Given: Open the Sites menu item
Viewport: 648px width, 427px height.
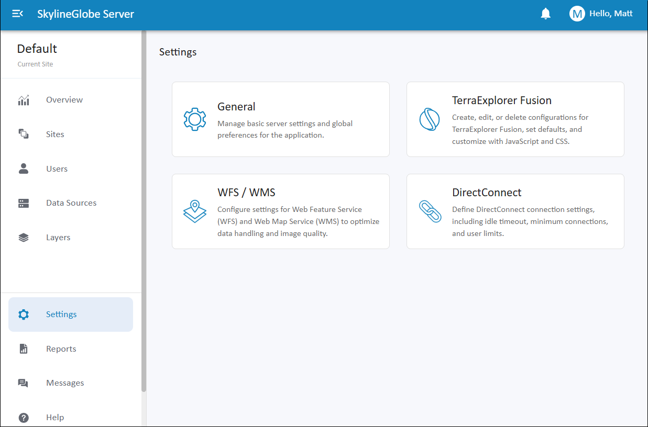Looking at the screenshot, I should [x=55, y=134].
